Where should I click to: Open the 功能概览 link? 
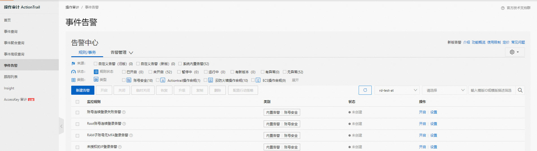click(478, 42)
